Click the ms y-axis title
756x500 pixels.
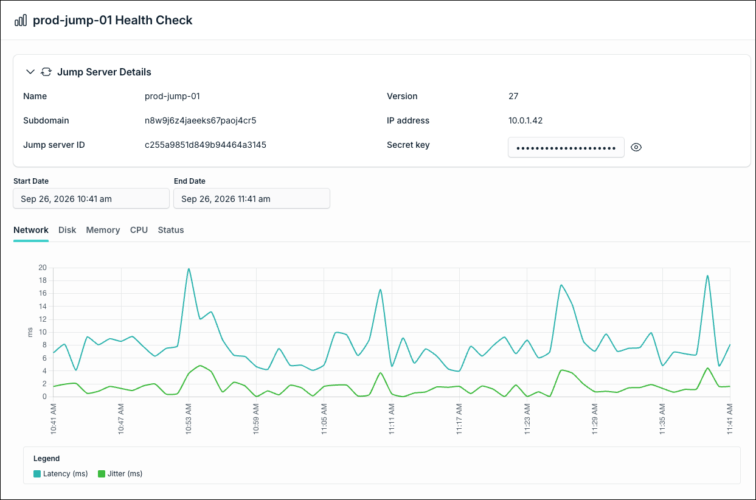pyautogui.click(x=30, y=332)
